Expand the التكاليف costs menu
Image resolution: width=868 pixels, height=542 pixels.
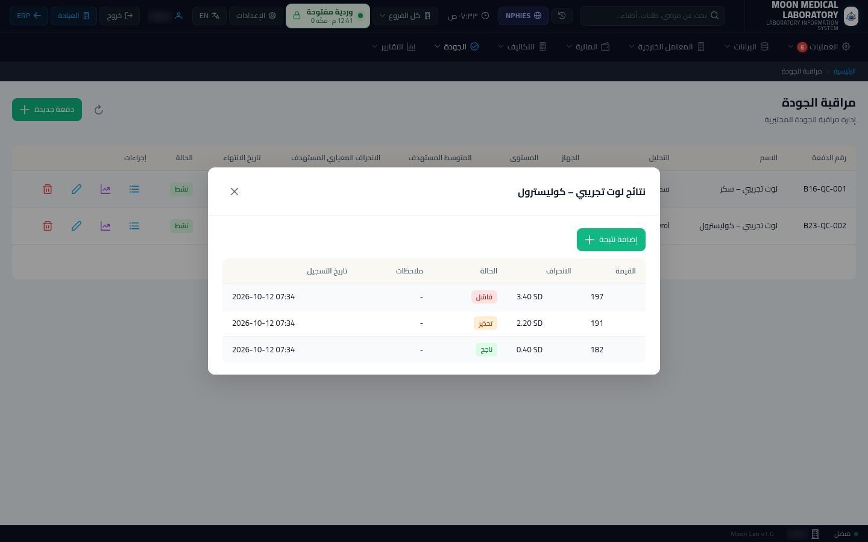[x=522, y=46]
